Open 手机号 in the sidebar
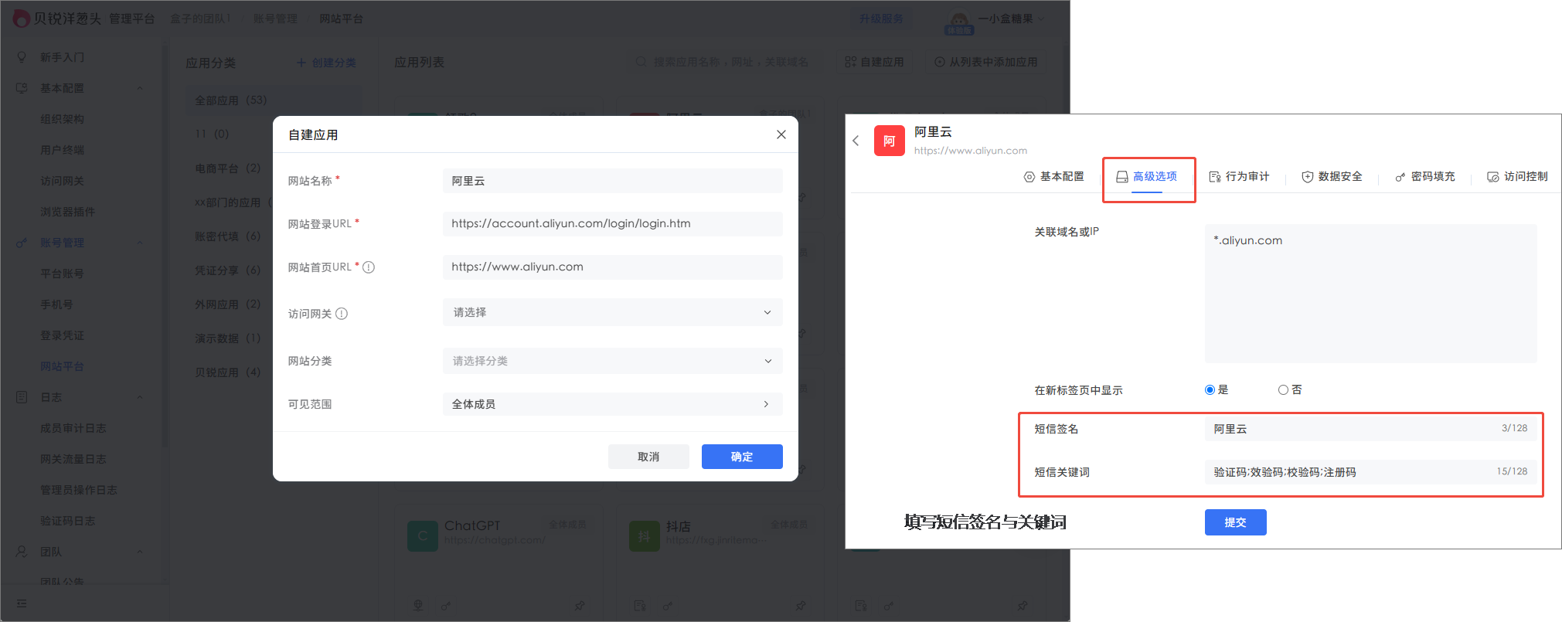The width and height of the screenshot is (1562, 622). [x=57, y=304]
